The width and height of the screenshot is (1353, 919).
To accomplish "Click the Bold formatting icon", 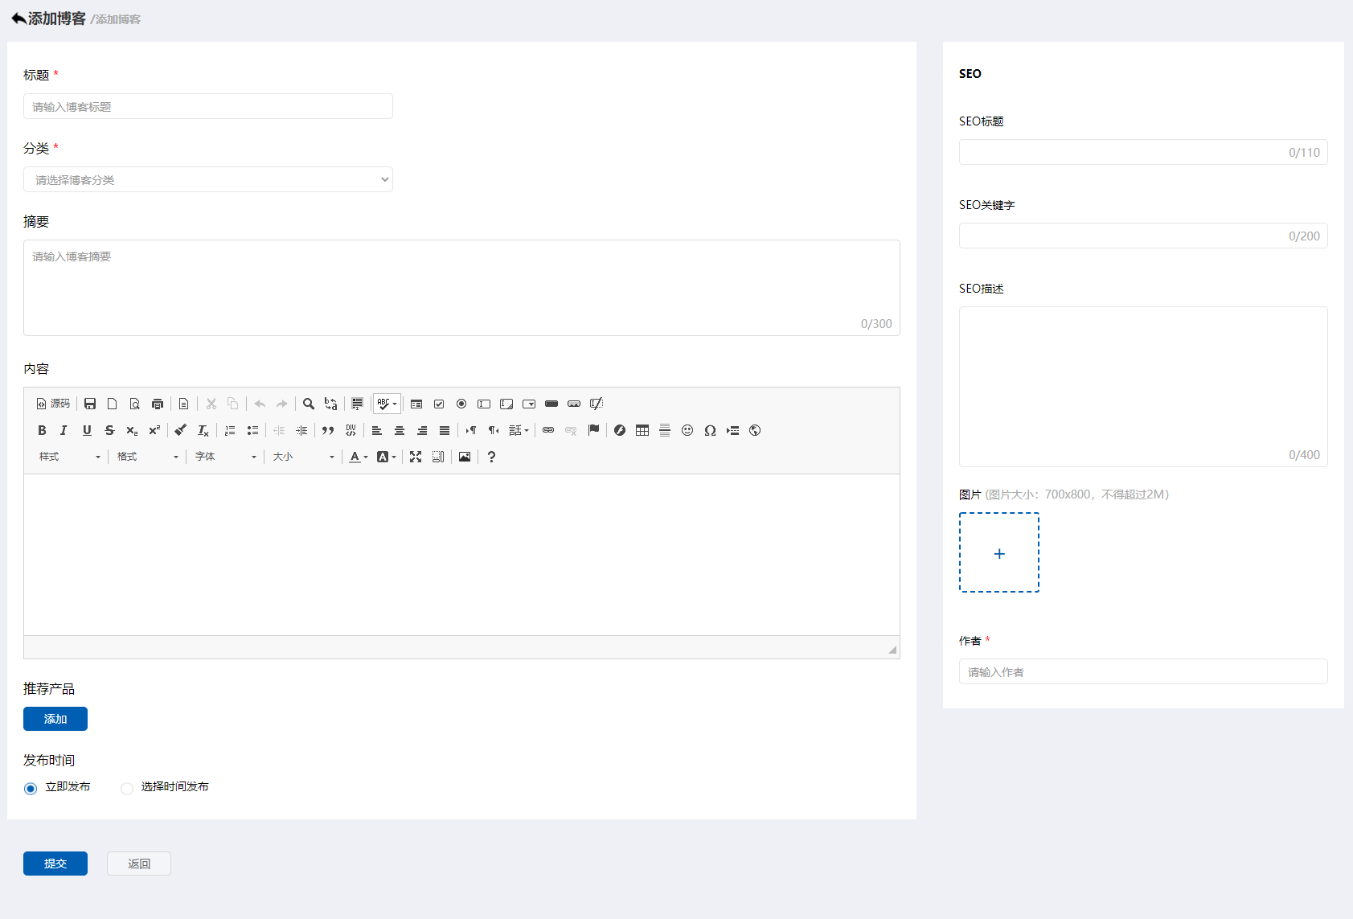I will 42,430.
